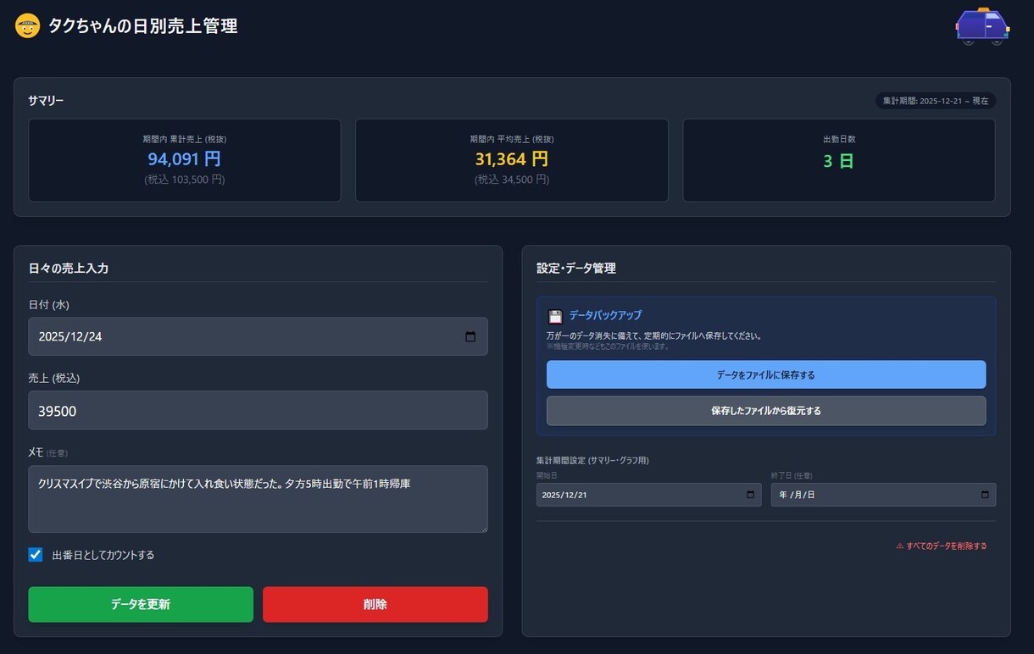Open the calendar picker for 終了日
This screenshot has height=654, width=1034.
tap(985, 495)
